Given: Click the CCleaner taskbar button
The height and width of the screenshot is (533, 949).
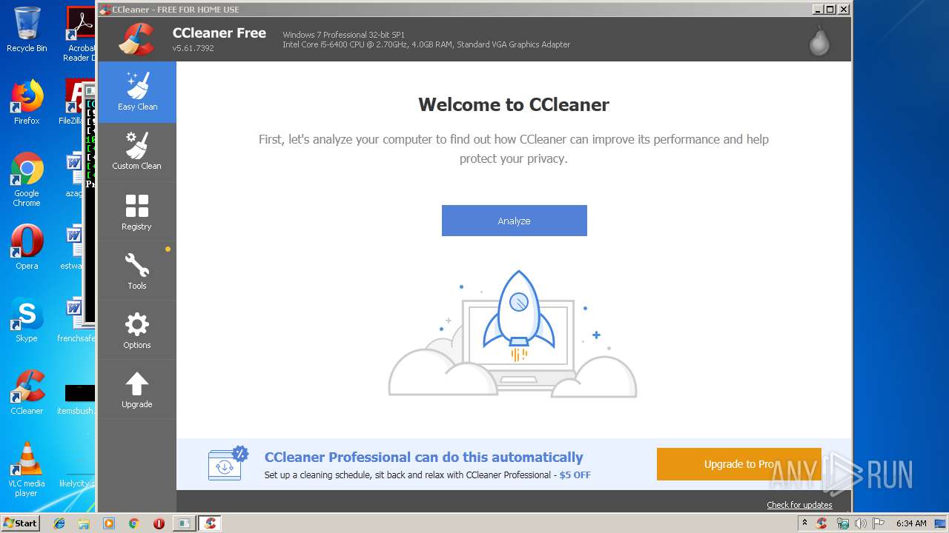Looking at the screenshot, I should [210, 523].
